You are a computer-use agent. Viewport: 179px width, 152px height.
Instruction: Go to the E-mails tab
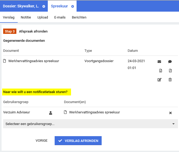click(60, 17)
